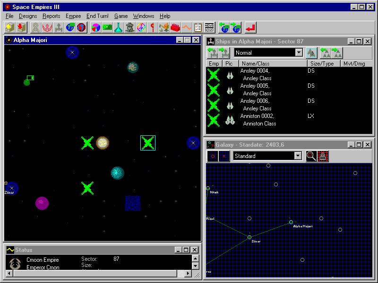378x283 pixels.
Task: Click the Status window scroll up arrow
Action: (x=195, y=258)
